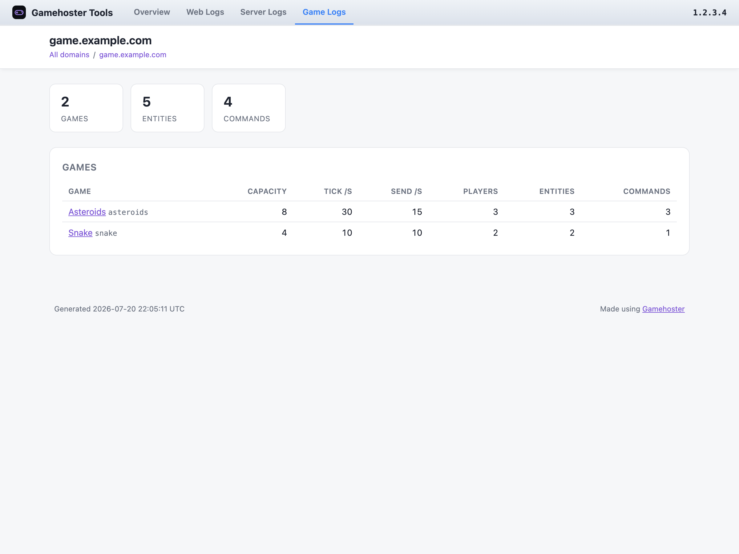This screenshot has height=554, width=739.
Task: Click the Gamehoster Tools gamepad logo icon
Action: coord(19,12)
